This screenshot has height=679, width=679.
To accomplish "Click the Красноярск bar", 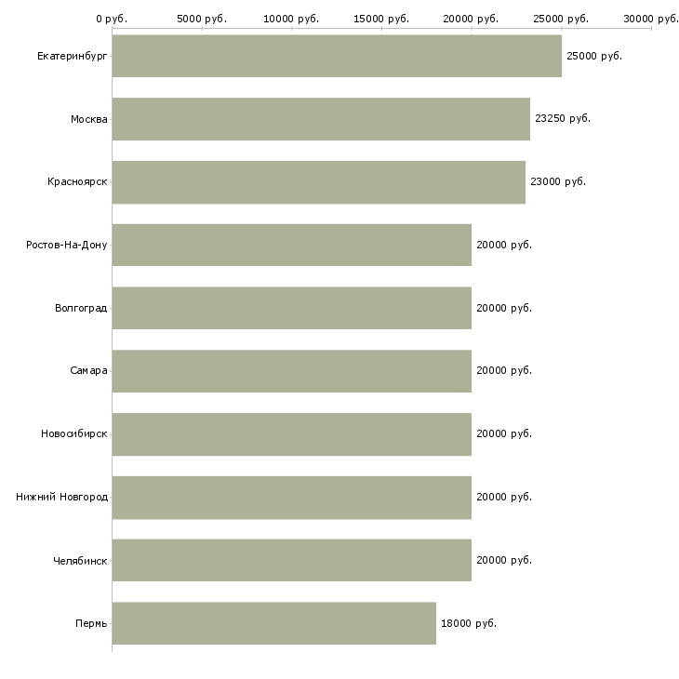I will (x=318, y=182).
